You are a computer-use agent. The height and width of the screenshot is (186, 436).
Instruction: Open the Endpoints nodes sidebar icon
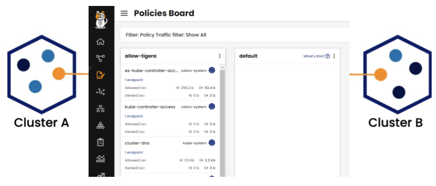pyautogui.click(x=101, y=92)
